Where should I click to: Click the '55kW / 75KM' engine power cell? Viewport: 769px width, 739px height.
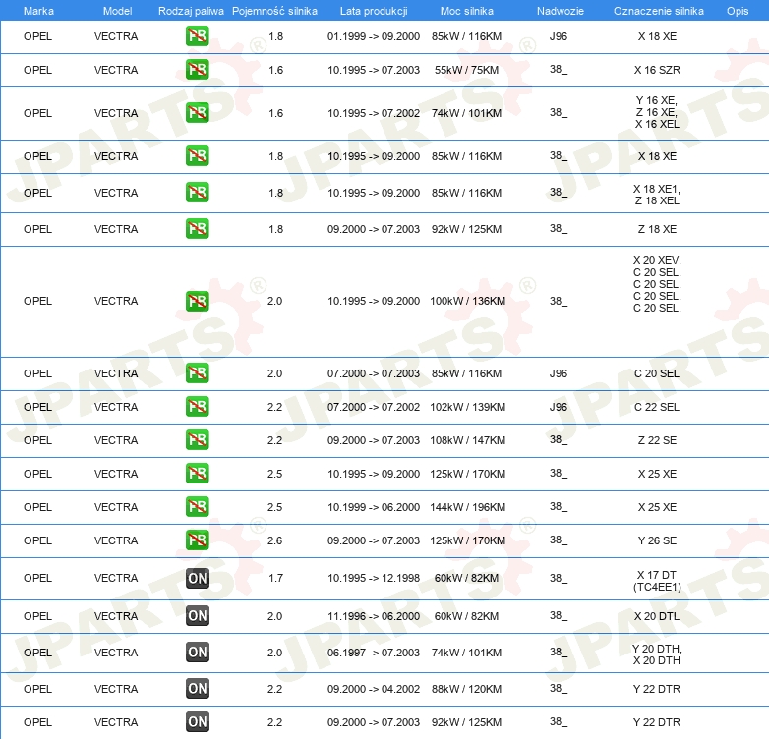coord(467,71)
